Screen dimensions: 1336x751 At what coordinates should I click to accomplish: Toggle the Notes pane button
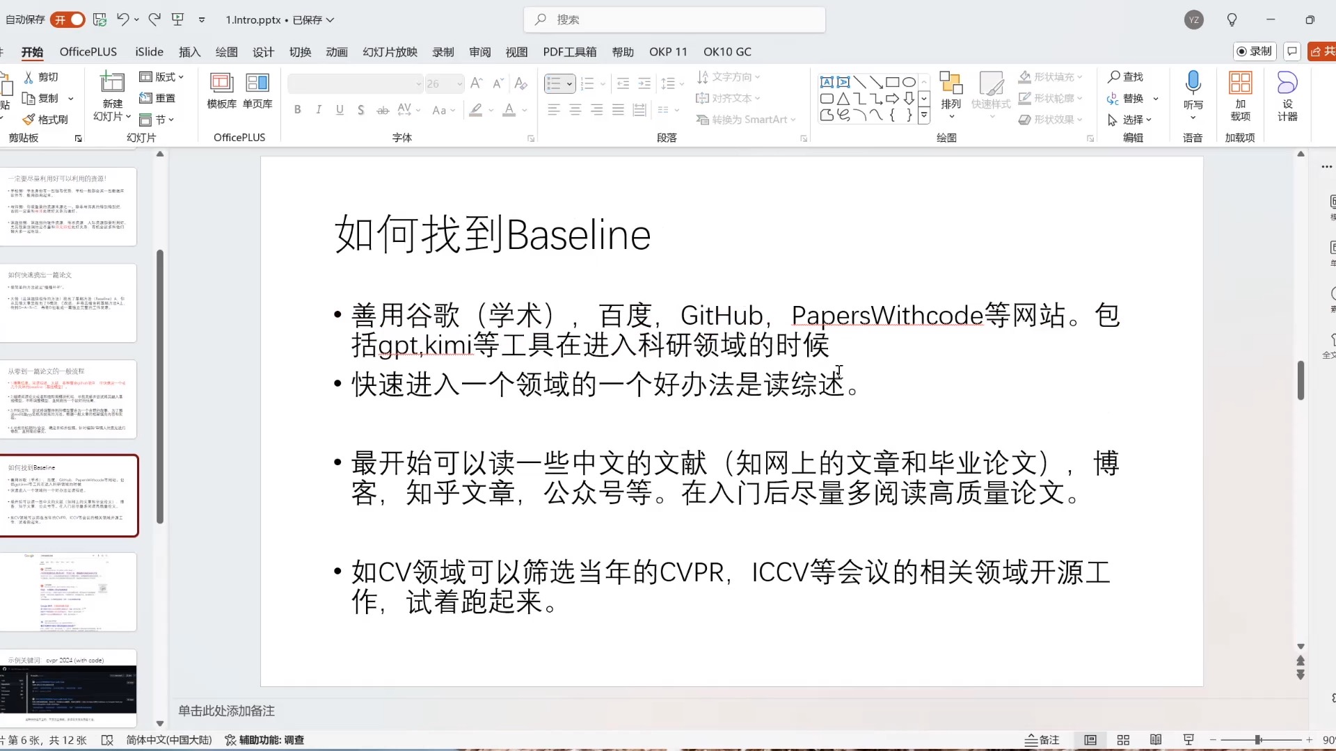[x=1042, y=740]
